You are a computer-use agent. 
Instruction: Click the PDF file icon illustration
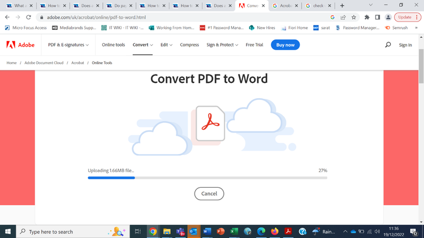click(210, 124)
